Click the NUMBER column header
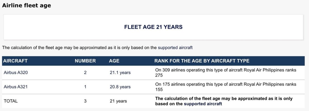This screenshot has height=111, width=309. (85, 61)
